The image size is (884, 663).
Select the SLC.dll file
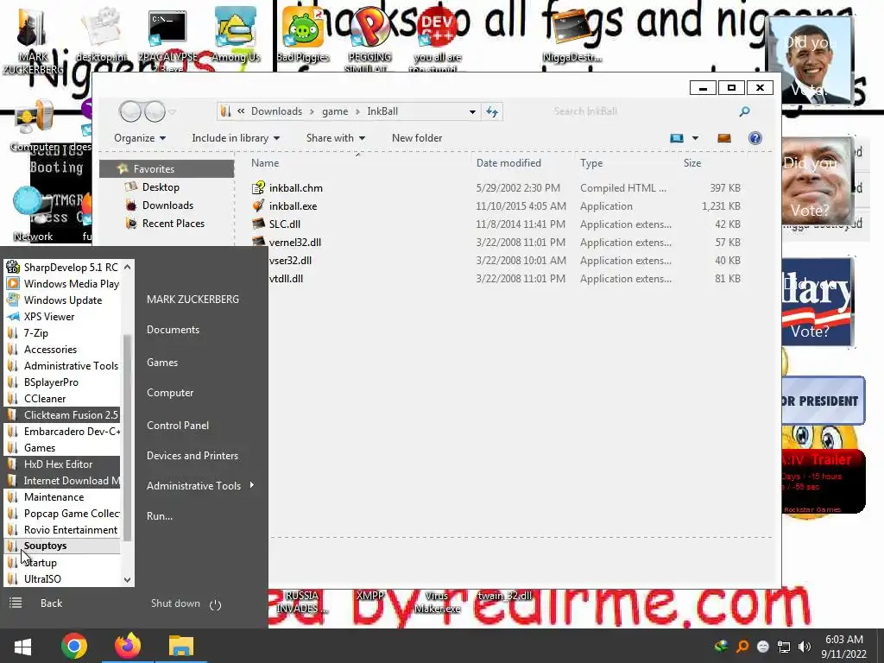click(284, 224)
